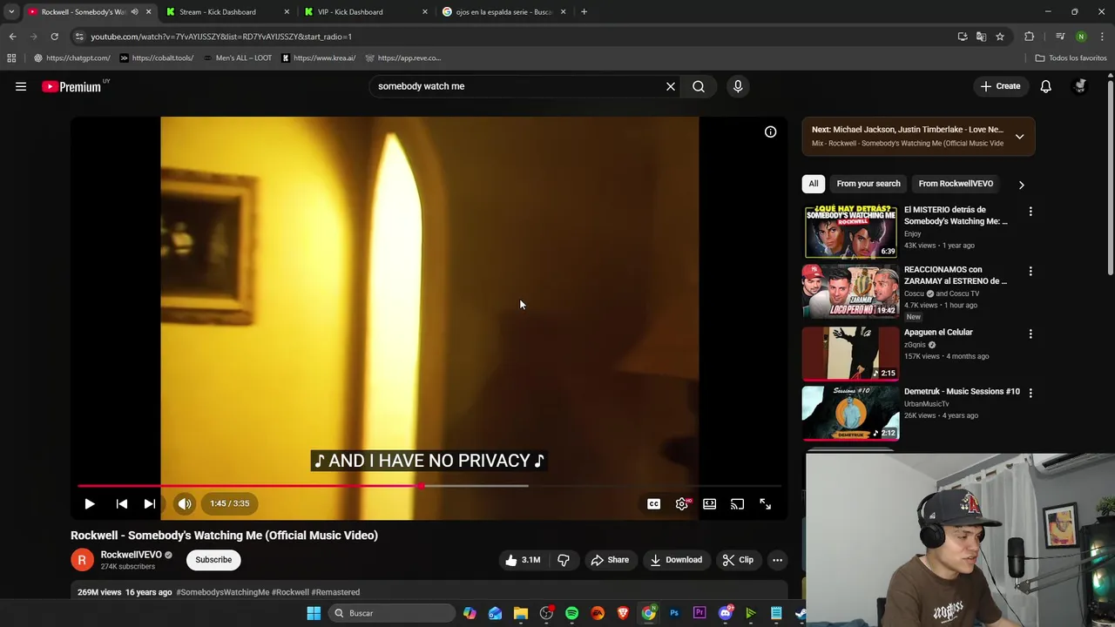Go to YouTube Premium home logo
This screenshot has height=627, width=1115.
click(x=71, y=86)
